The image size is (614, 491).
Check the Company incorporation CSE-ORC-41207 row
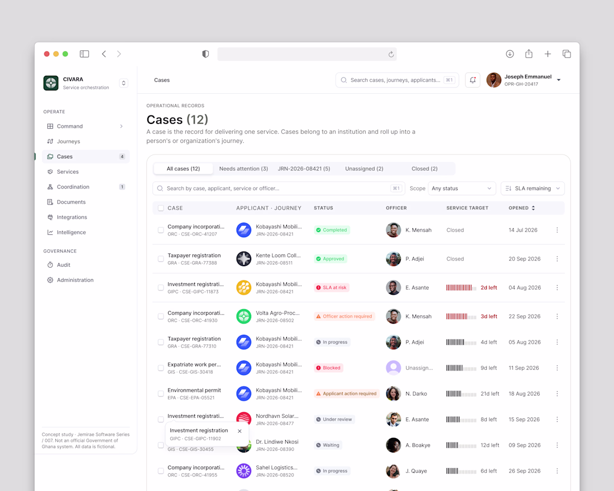click(x=161, y=230)
